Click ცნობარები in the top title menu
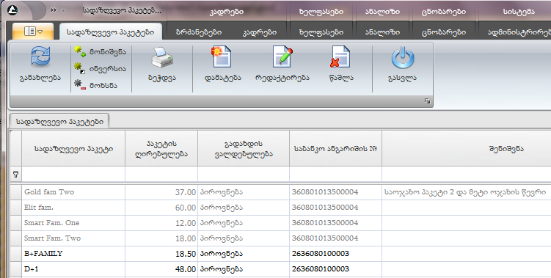 (443, 11)
